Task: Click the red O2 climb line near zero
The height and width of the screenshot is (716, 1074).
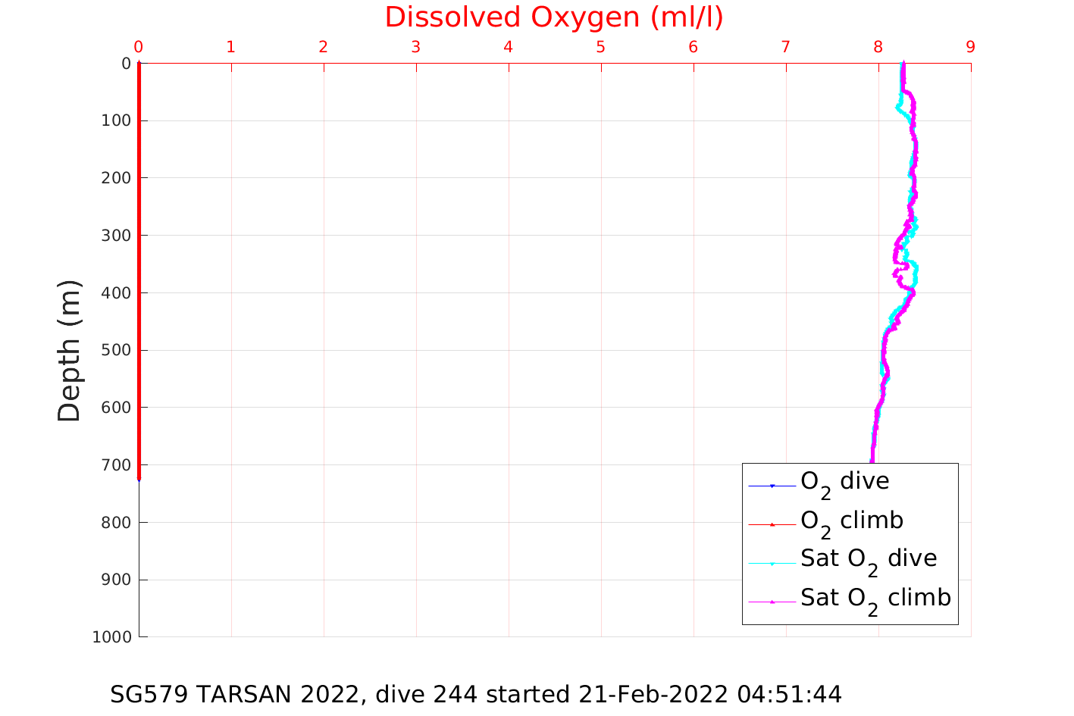Action: tap(139, 270)
